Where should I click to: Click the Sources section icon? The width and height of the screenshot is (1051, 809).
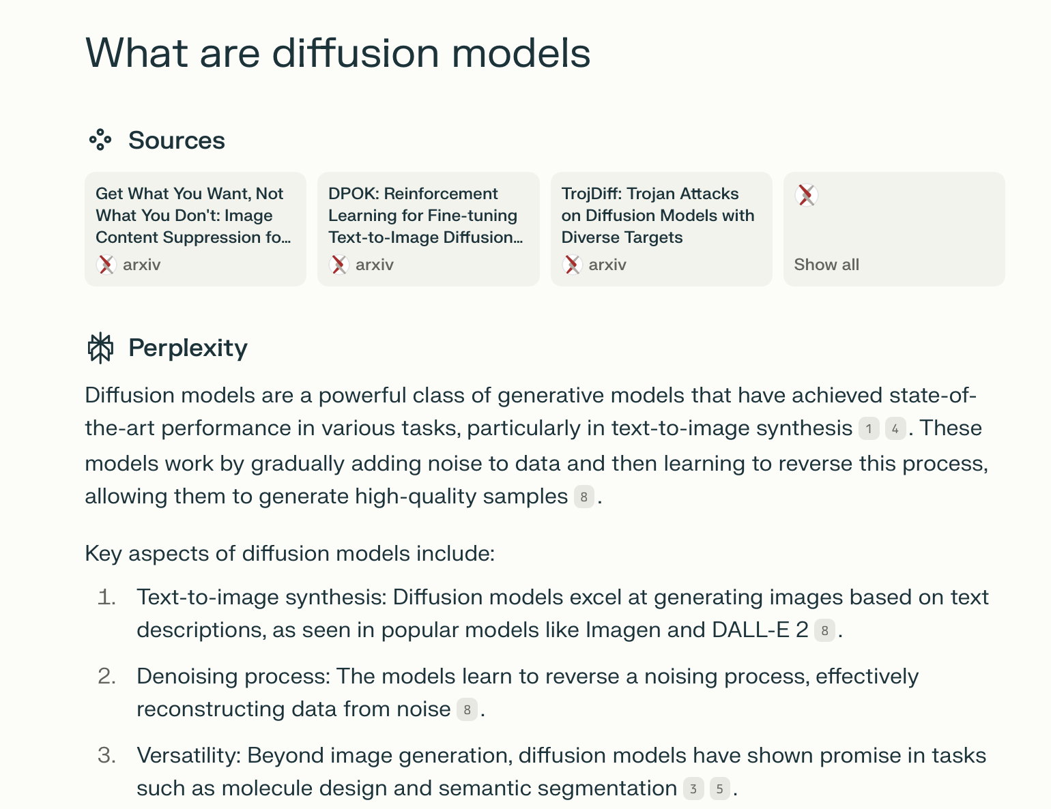[100, 140]
